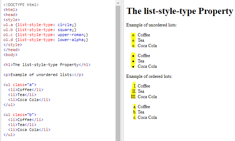Click the code editor scrollbar up arrow
This screenshot has width=235, height=141.
pyautogui.click(x=118, y=3)
